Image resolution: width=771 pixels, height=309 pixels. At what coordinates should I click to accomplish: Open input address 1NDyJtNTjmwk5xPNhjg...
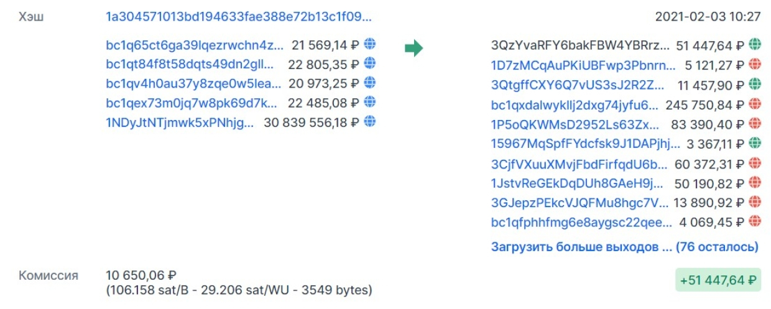tap(180, 123)
